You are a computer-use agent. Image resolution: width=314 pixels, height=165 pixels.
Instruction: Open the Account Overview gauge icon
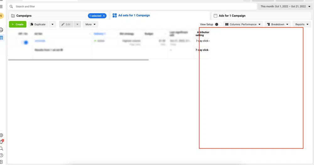[x=1, y=30]
